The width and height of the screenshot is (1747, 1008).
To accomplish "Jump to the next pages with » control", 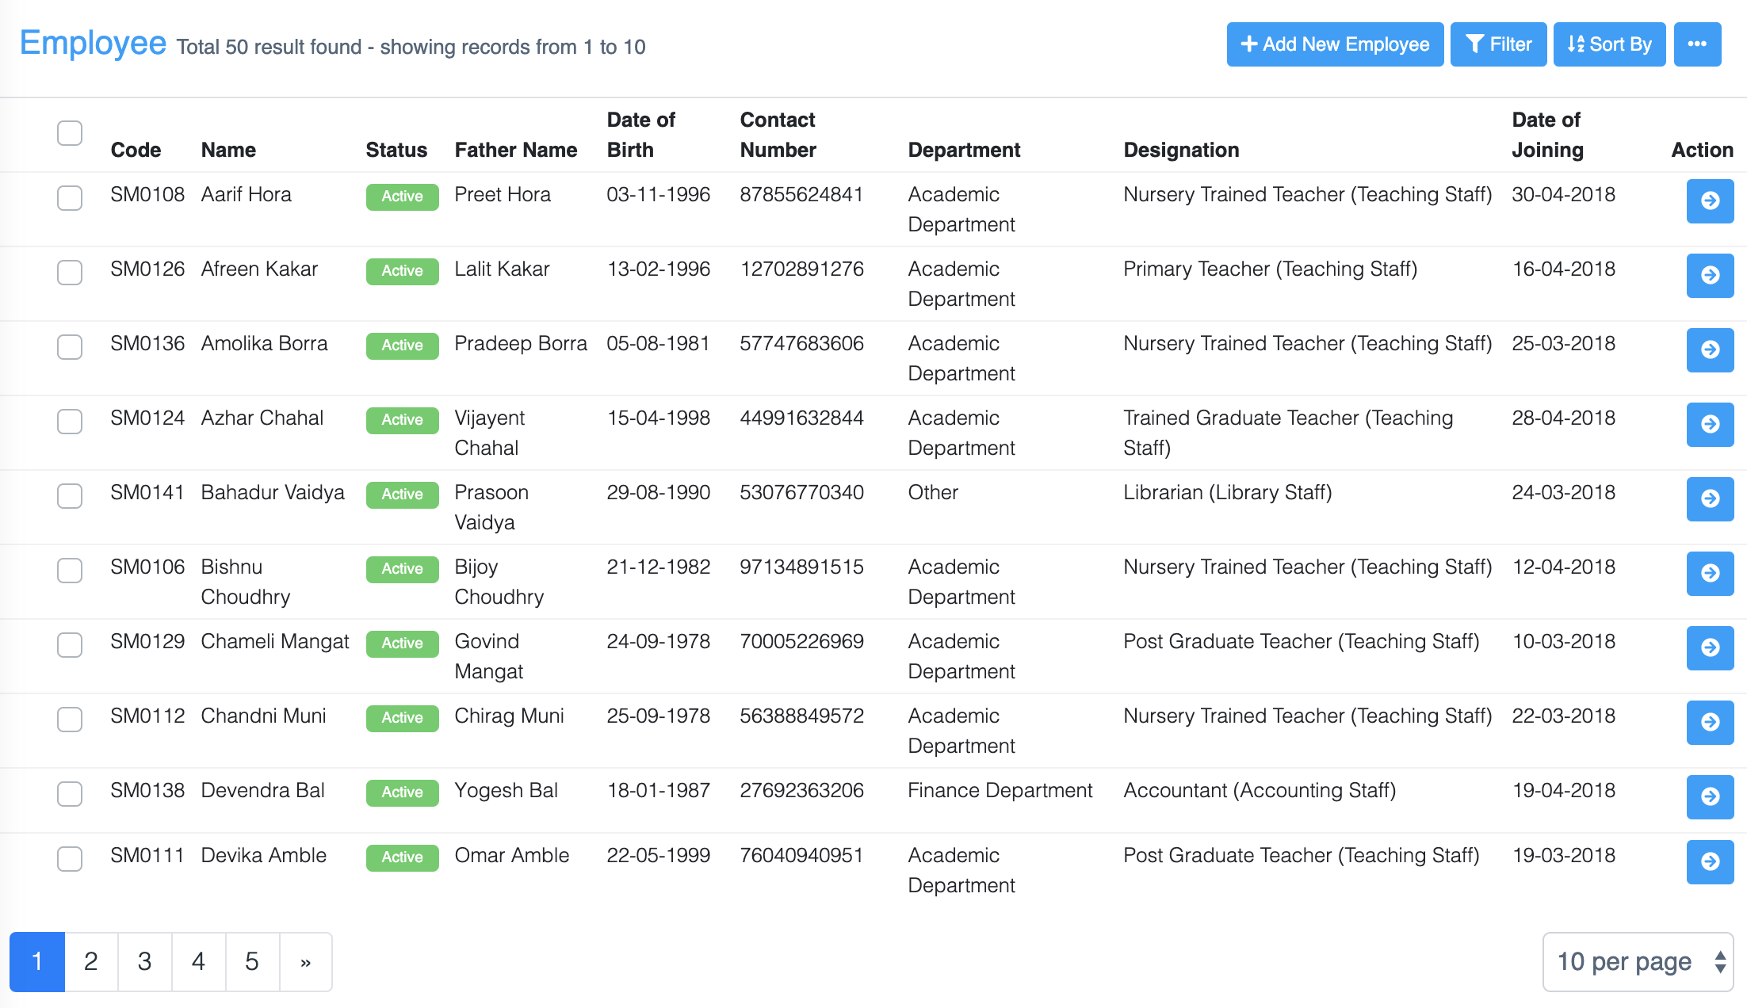I will (305, 962).
